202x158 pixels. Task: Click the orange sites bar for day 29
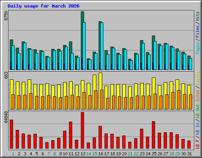coord(179,100)
